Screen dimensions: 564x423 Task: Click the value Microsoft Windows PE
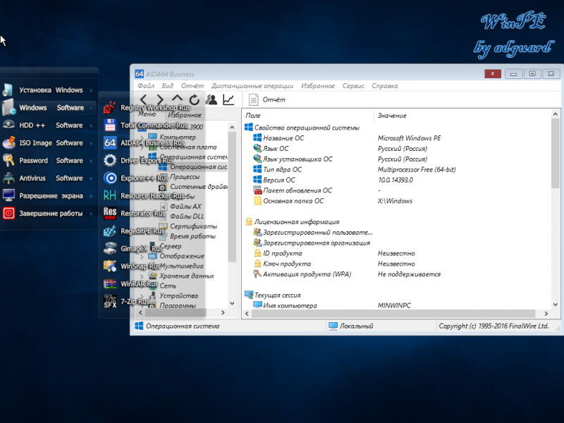[x=409, y=138]
